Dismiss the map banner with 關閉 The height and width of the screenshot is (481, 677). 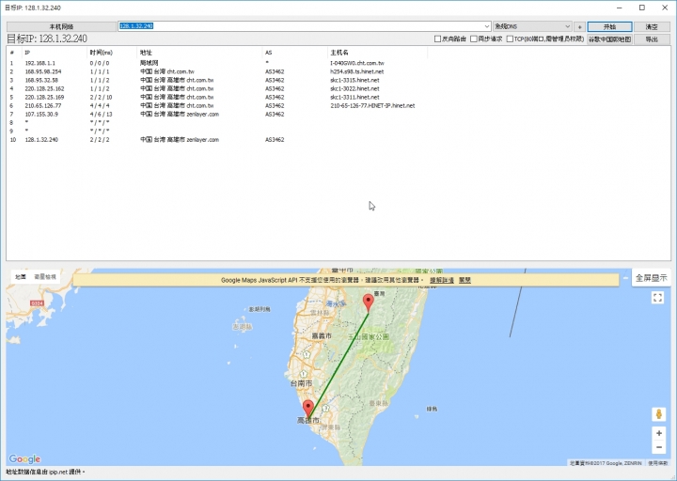[x=464, y=280]
